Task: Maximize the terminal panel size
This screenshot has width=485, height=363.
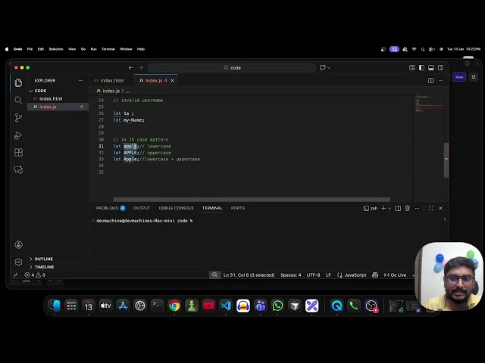Action: [431, 208]
